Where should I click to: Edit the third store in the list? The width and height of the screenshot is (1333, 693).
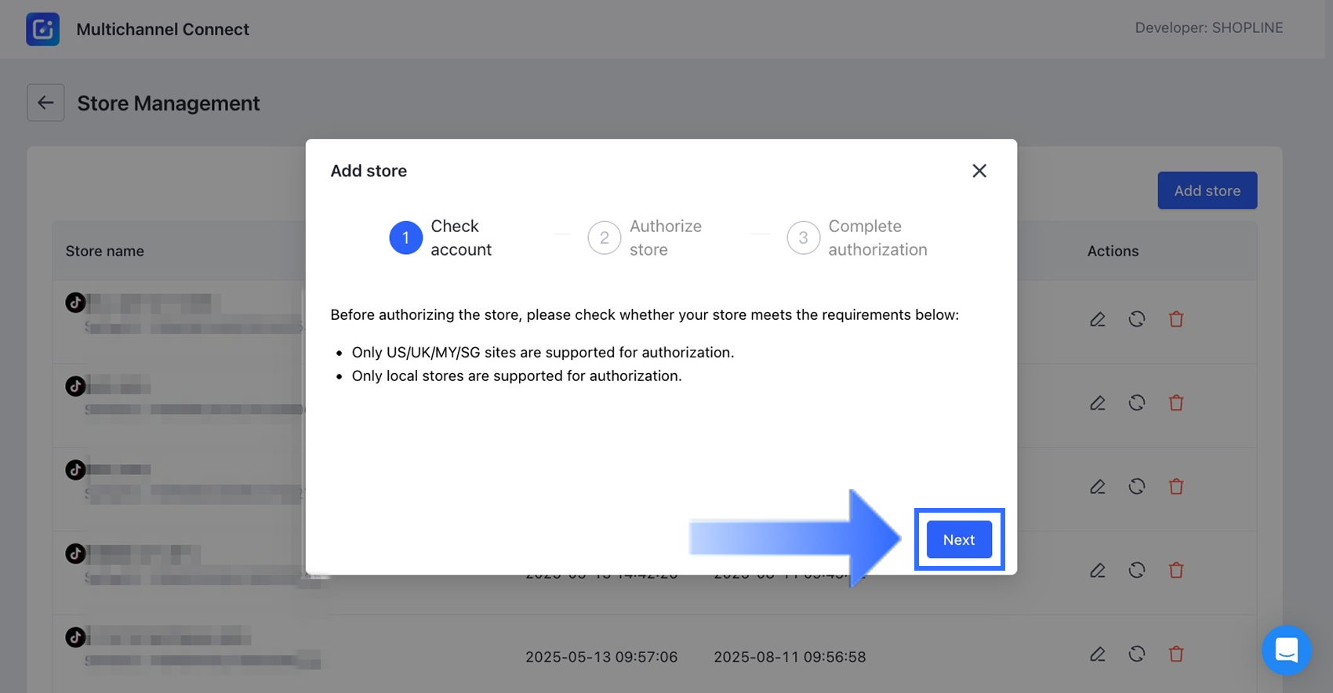click(x=1098, y=487)
